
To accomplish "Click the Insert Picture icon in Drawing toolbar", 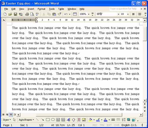I will point(84,120).
